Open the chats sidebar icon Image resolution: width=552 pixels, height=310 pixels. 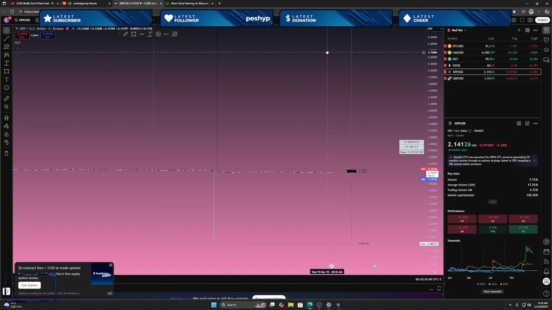click(546, 60)
